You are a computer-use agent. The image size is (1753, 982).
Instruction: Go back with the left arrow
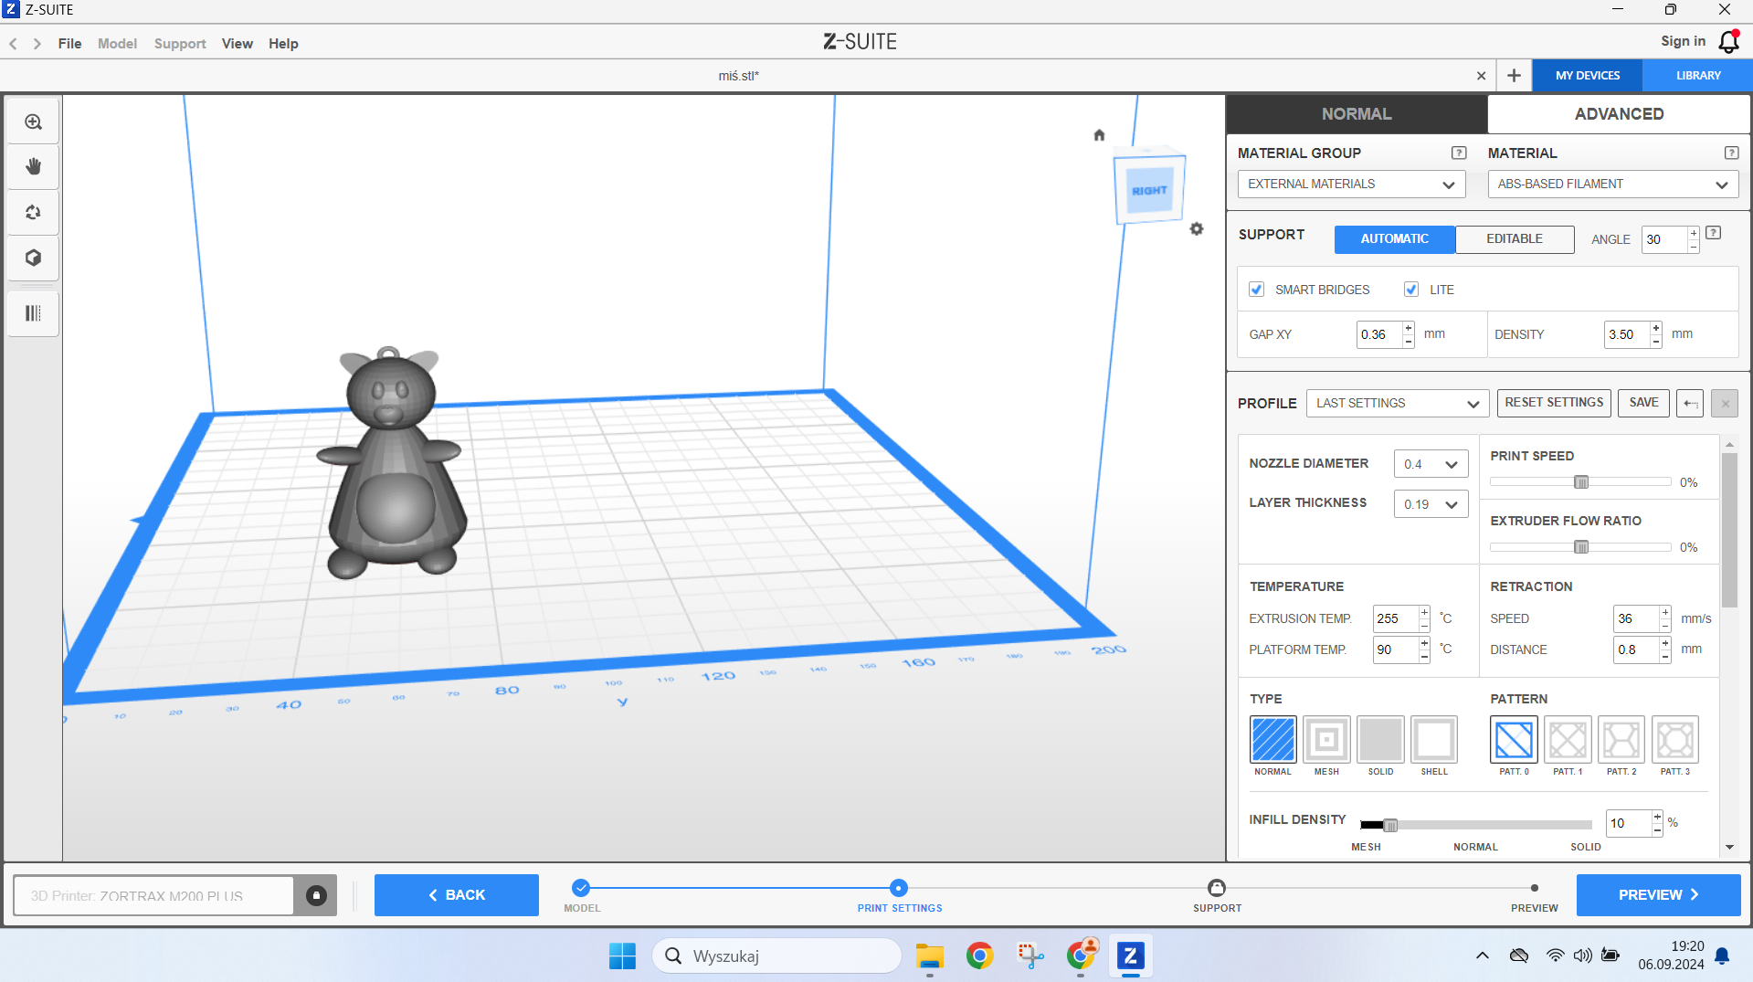pyautogui.click(x=14, y=44)
